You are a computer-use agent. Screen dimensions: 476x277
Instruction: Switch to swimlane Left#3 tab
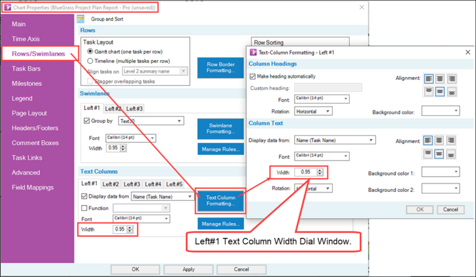click(x=134, y=109)
